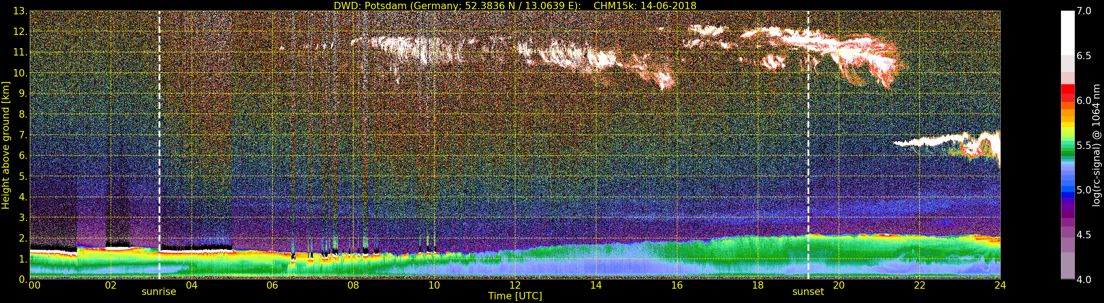This screenshot has width=1104, height=303.
Task: Click the 'sunrise' label below the axis
Action: tap(159, 292)
